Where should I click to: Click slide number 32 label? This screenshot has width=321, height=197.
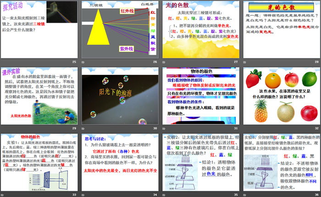[317, 128]
